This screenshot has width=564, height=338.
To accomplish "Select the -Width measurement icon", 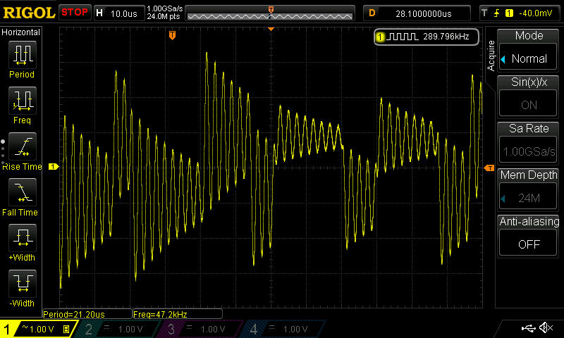I will 22,284.
